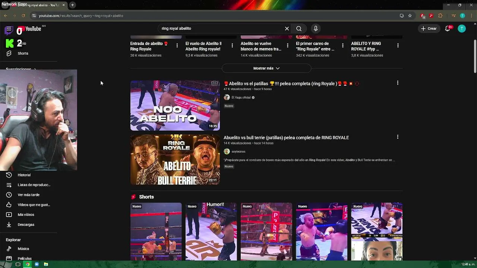The width and height of the screenshot is (477, 268).
Task: Click the red extension icon with badge
Action: pos(423,16)
